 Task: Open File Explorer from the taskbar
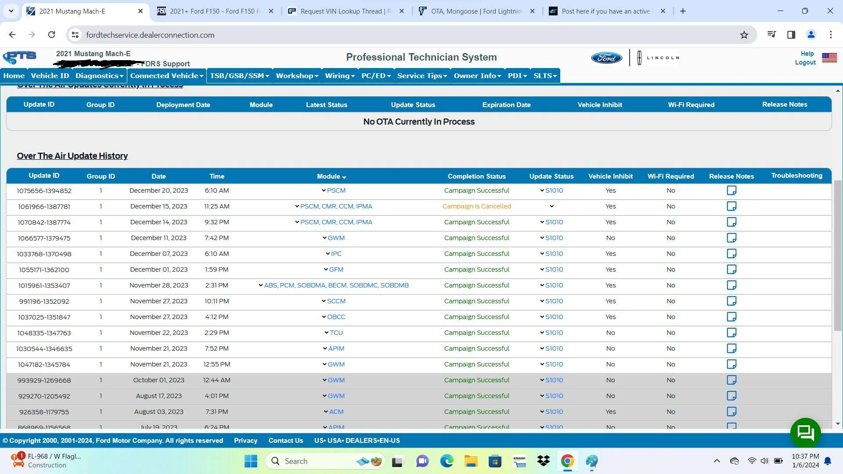tap(471, 461)
